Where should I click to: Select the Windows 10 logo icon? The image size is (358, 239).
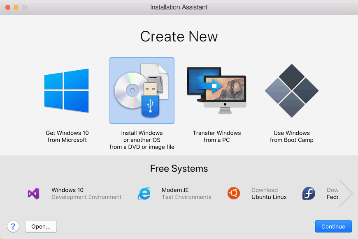(x=66, y=90)
